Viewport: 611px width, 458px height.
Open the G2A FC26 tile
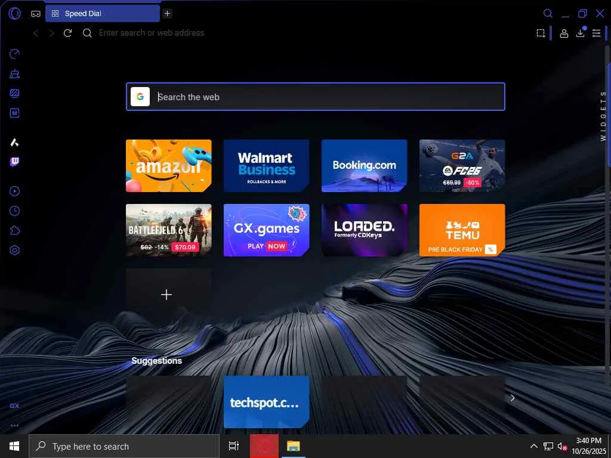pos(462,166)
